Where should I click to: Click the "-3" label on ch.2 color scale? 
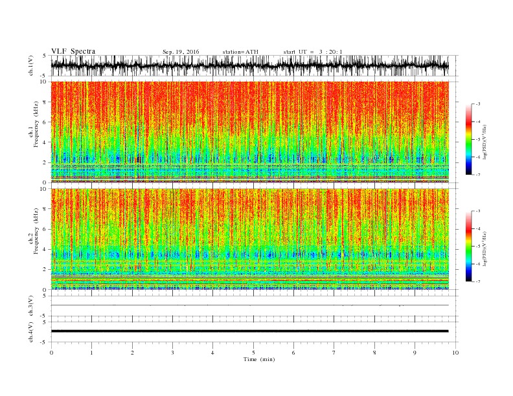coord(477,211)
